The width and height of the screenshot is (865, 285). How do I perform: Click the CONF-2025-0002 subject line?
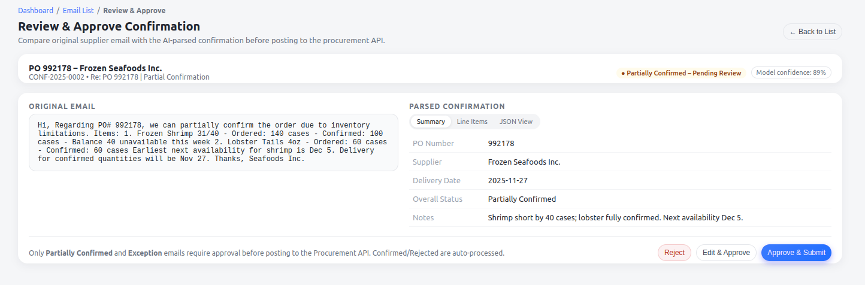click(119, 77)
